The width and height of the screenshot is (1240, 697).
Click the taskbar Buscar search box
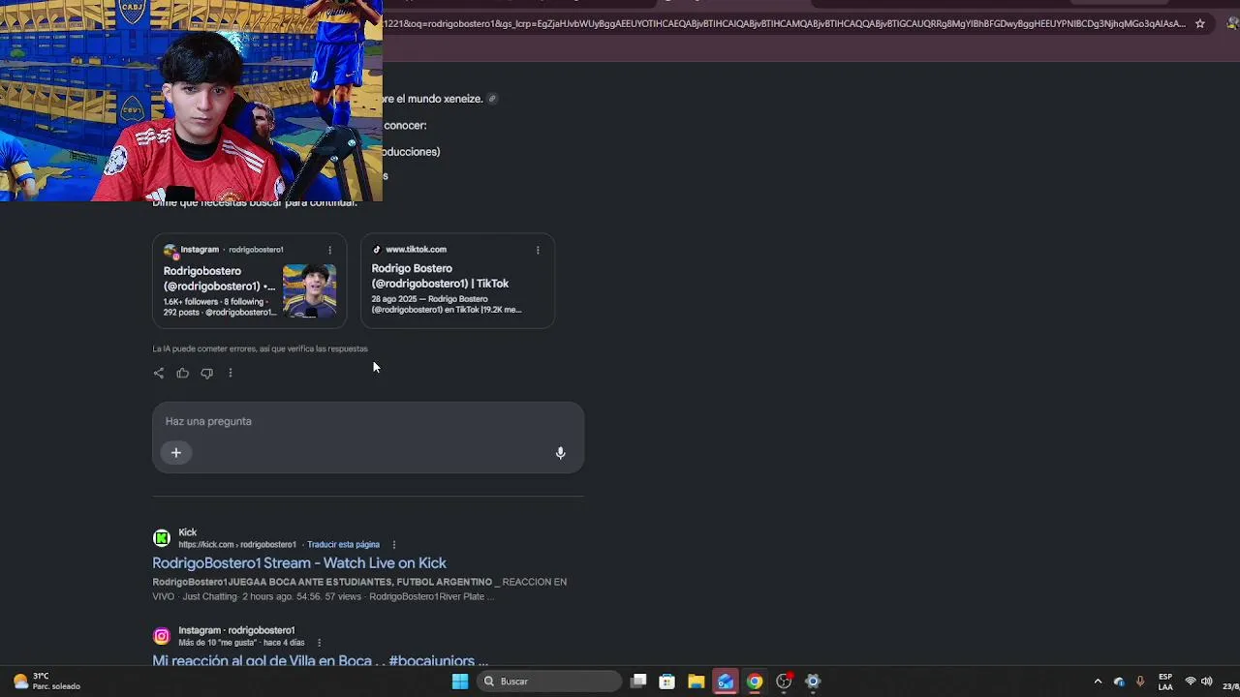coord(550,682)
